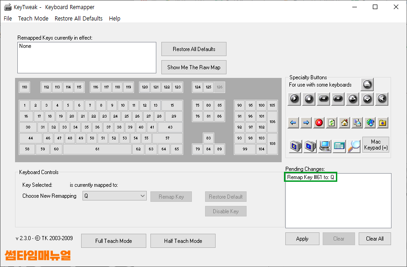Open the Choose New Remapping dropdown

(114, 196)
